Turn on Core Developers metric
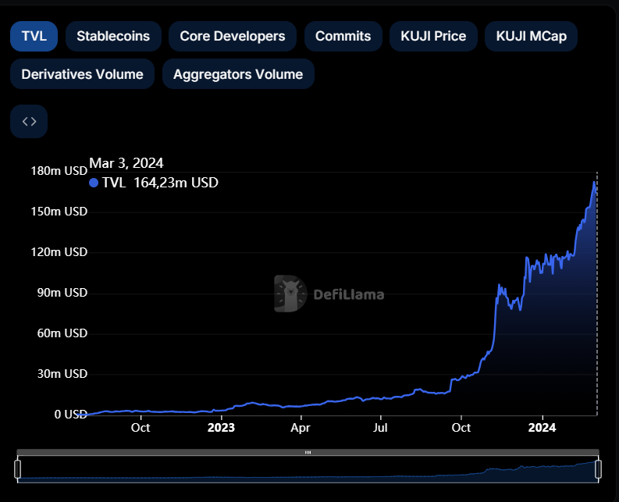 coord(232,36)
